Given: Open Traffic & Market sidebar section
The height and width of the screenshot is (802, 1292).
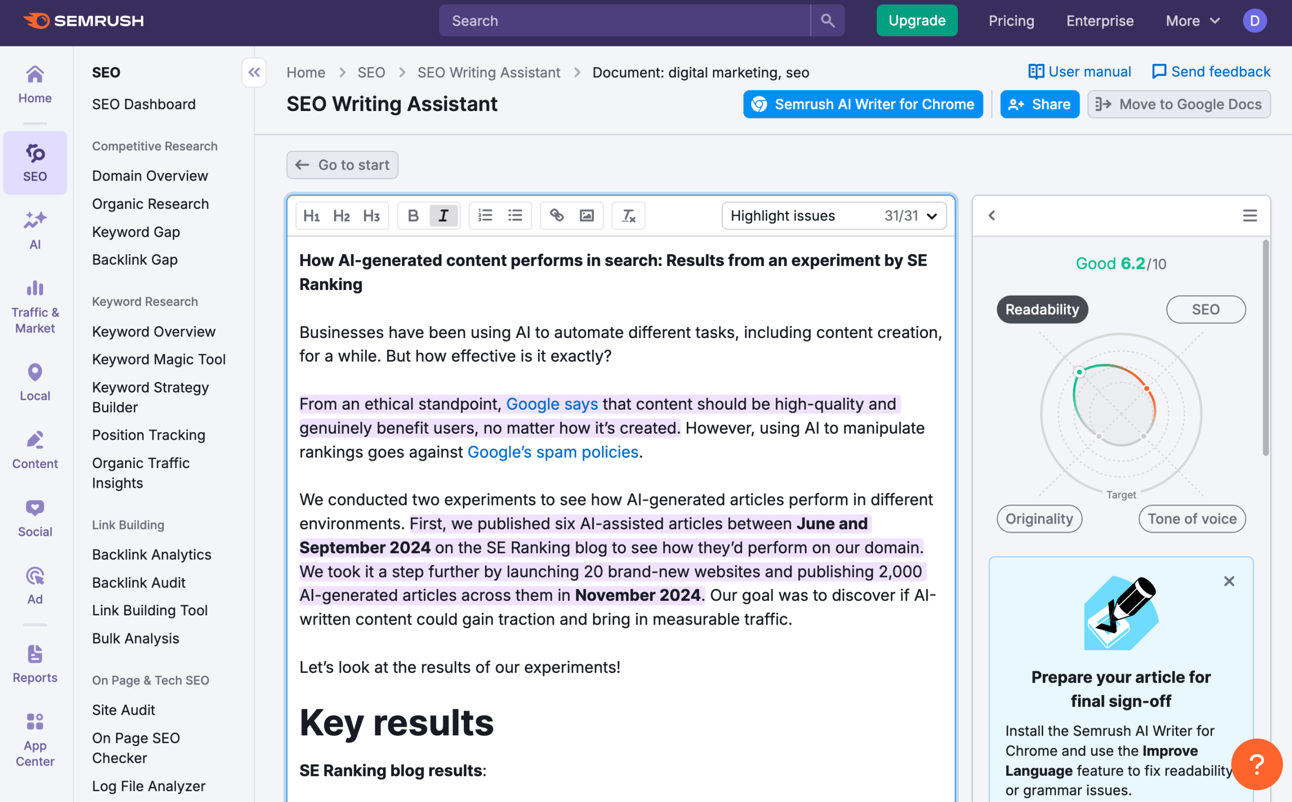Looking at the screenshot, I should coord(35,308).
